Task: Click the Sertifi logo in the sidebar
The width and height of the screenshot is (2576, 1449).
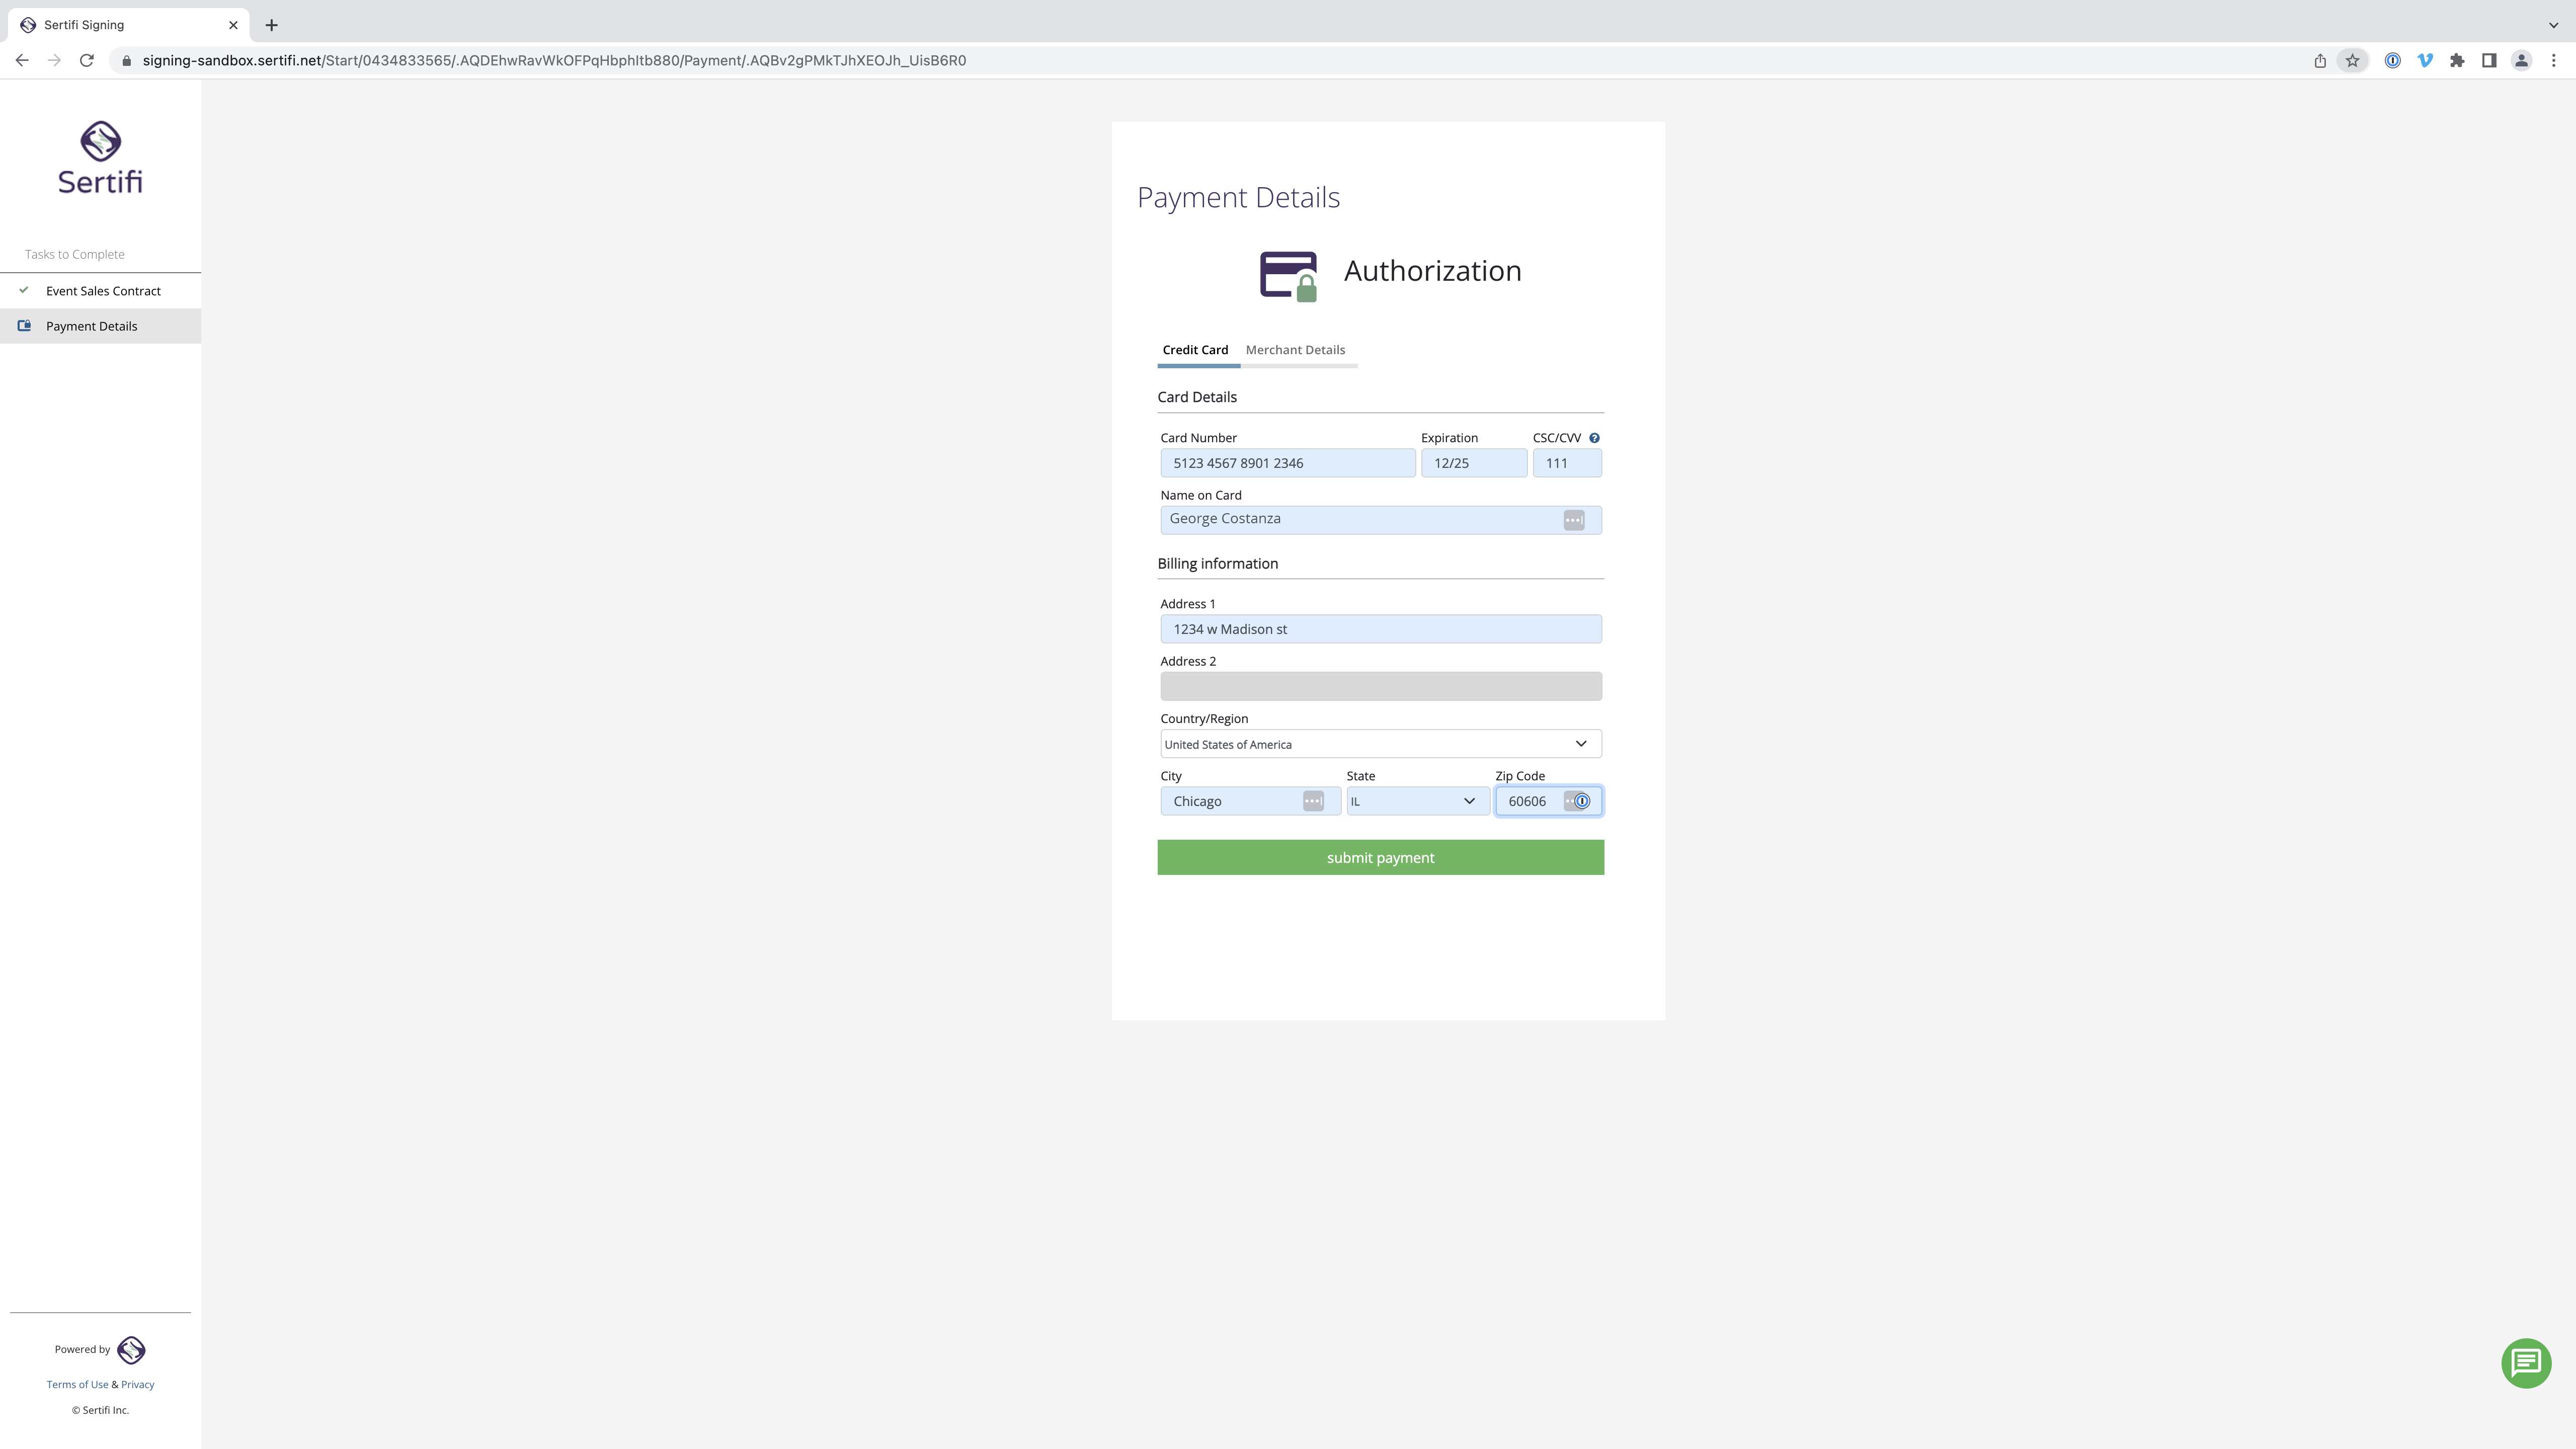Action: [x=100, y=157]
